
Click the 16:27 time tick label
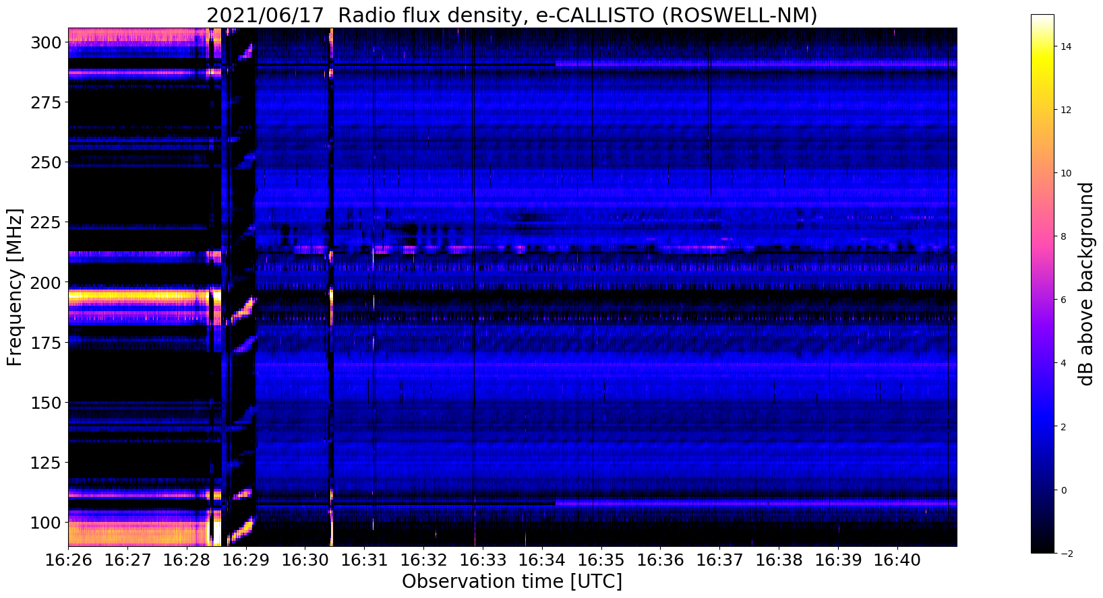pos(127,560)
